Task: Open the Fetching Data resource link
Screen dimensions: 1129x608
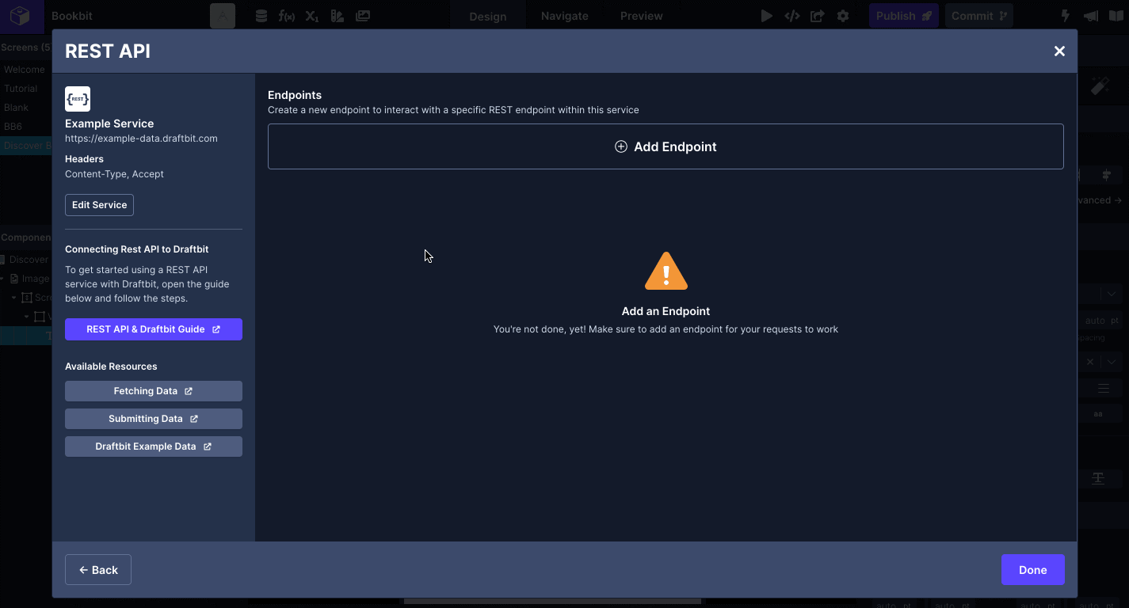Action: coord(153,391)
